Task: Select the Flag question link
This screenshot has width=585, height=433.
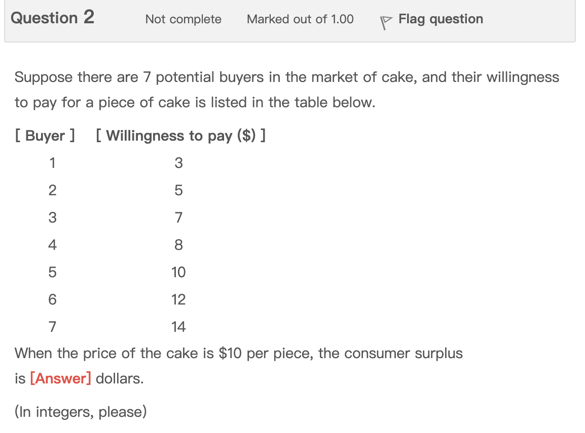Action: pos(440,19)
